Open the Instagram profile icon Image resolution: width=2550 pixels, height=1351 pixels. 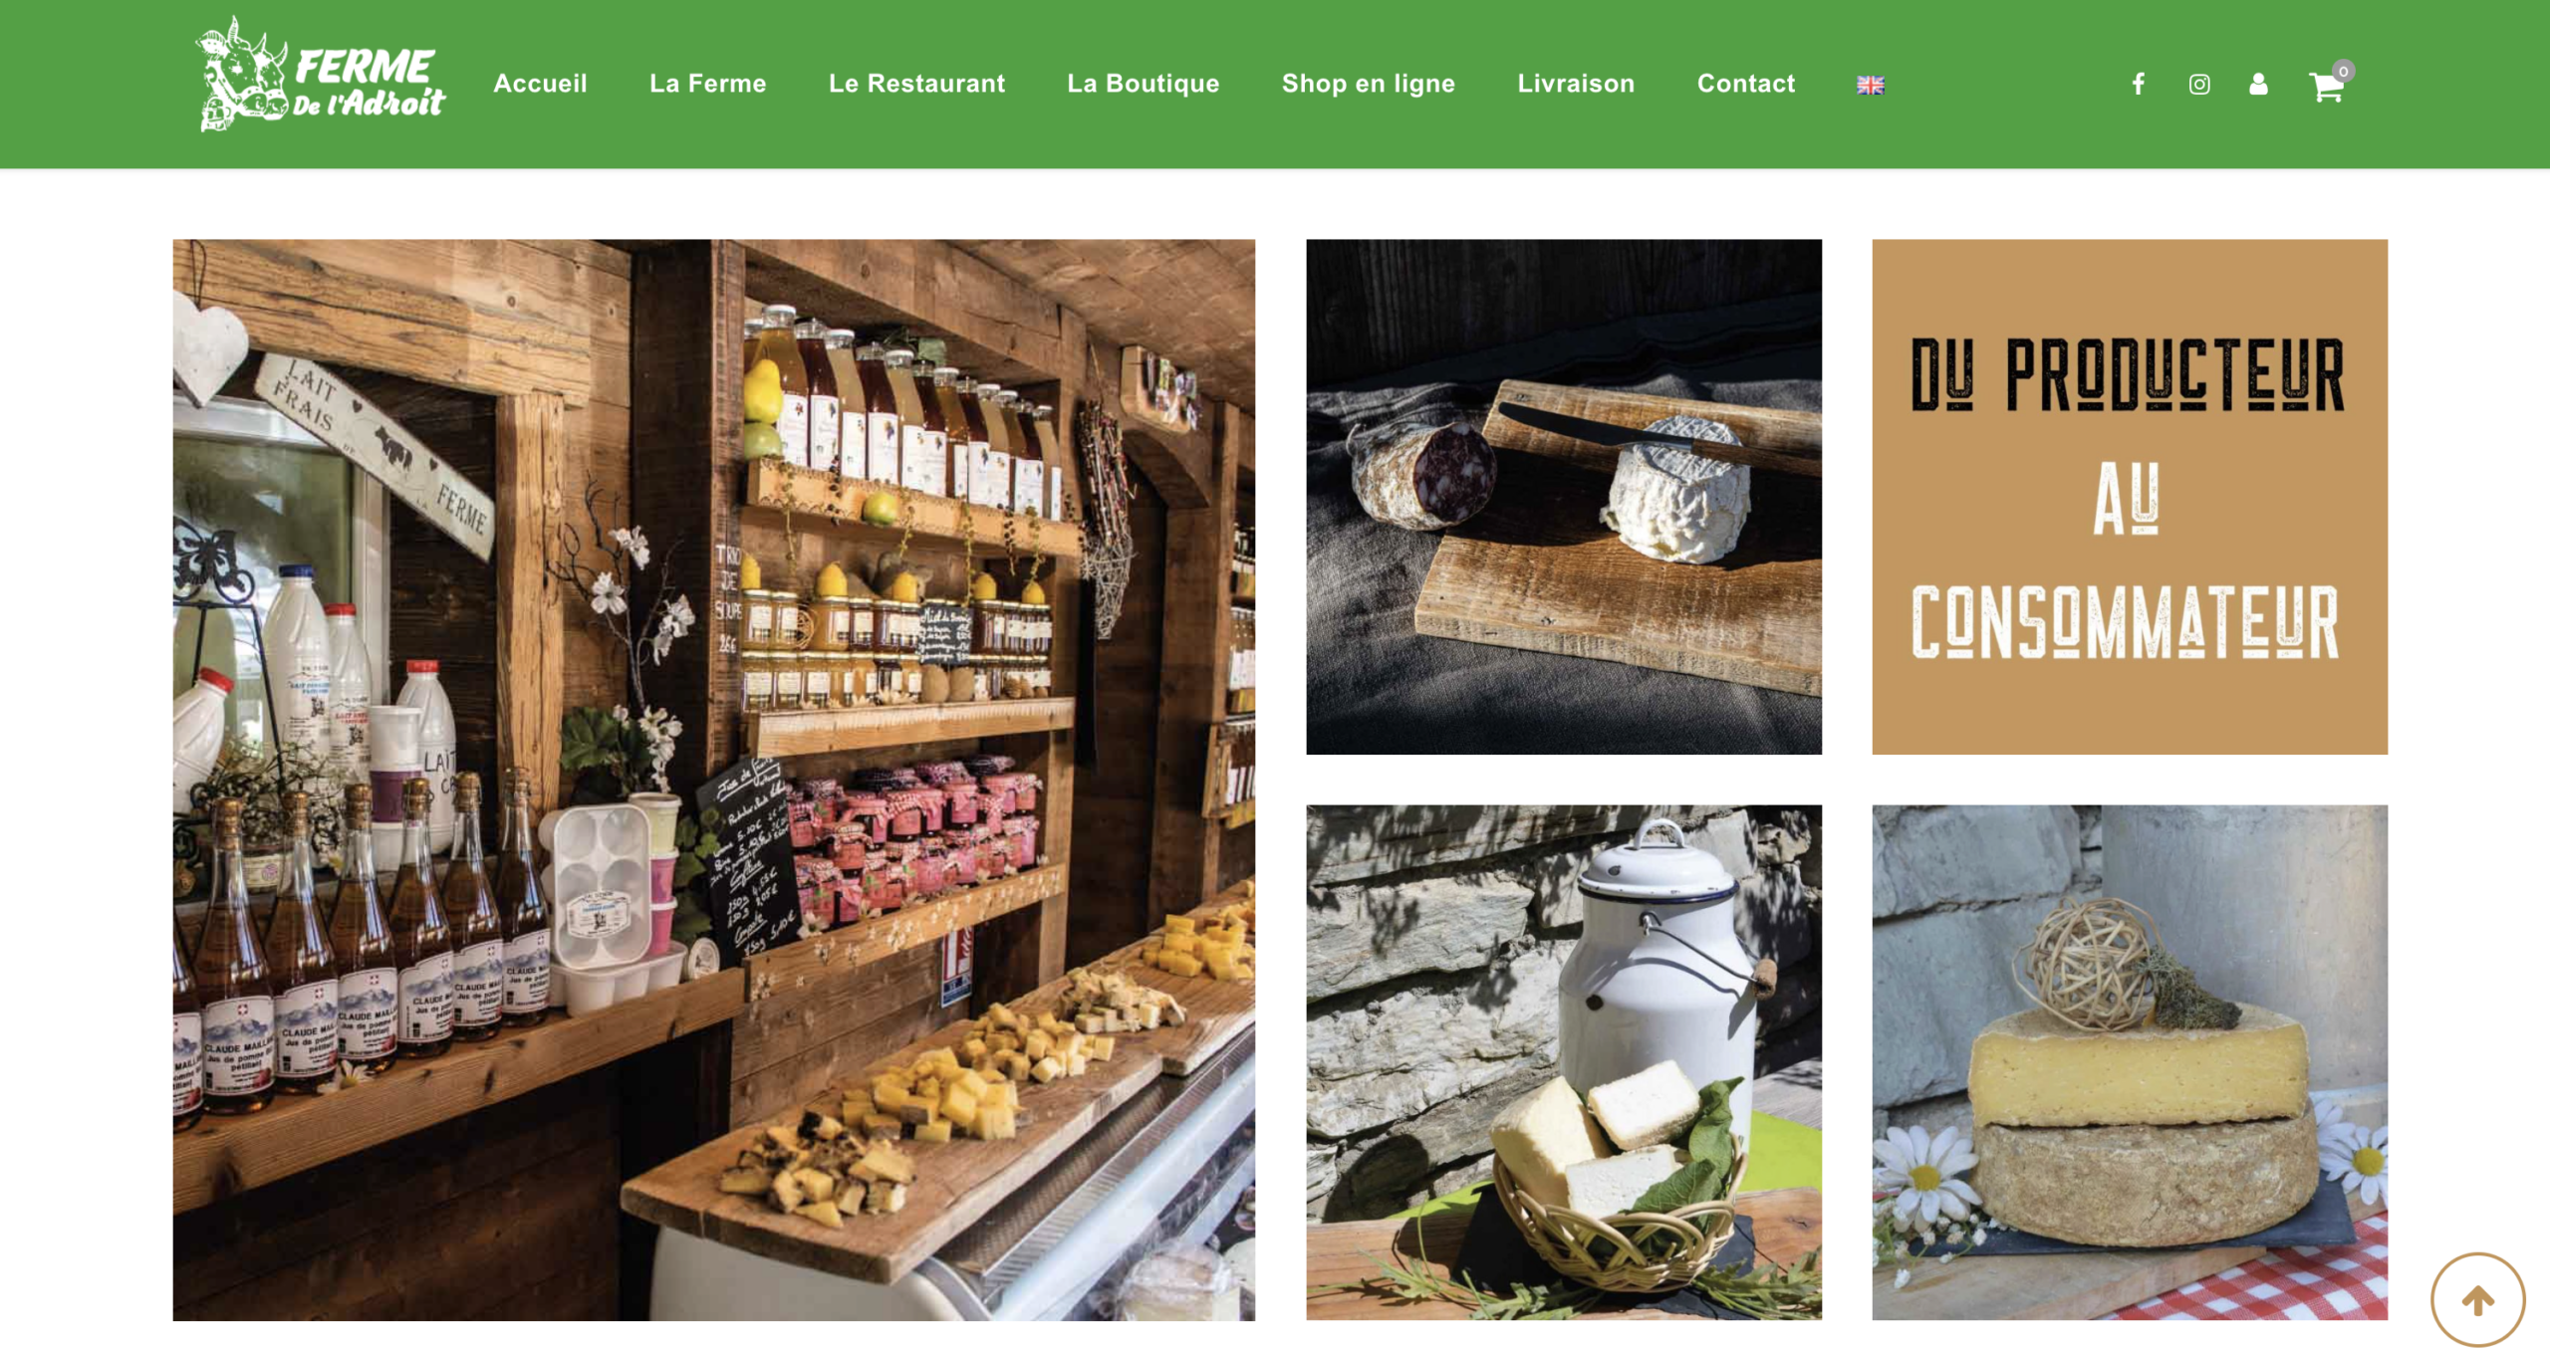[2198, 85]
